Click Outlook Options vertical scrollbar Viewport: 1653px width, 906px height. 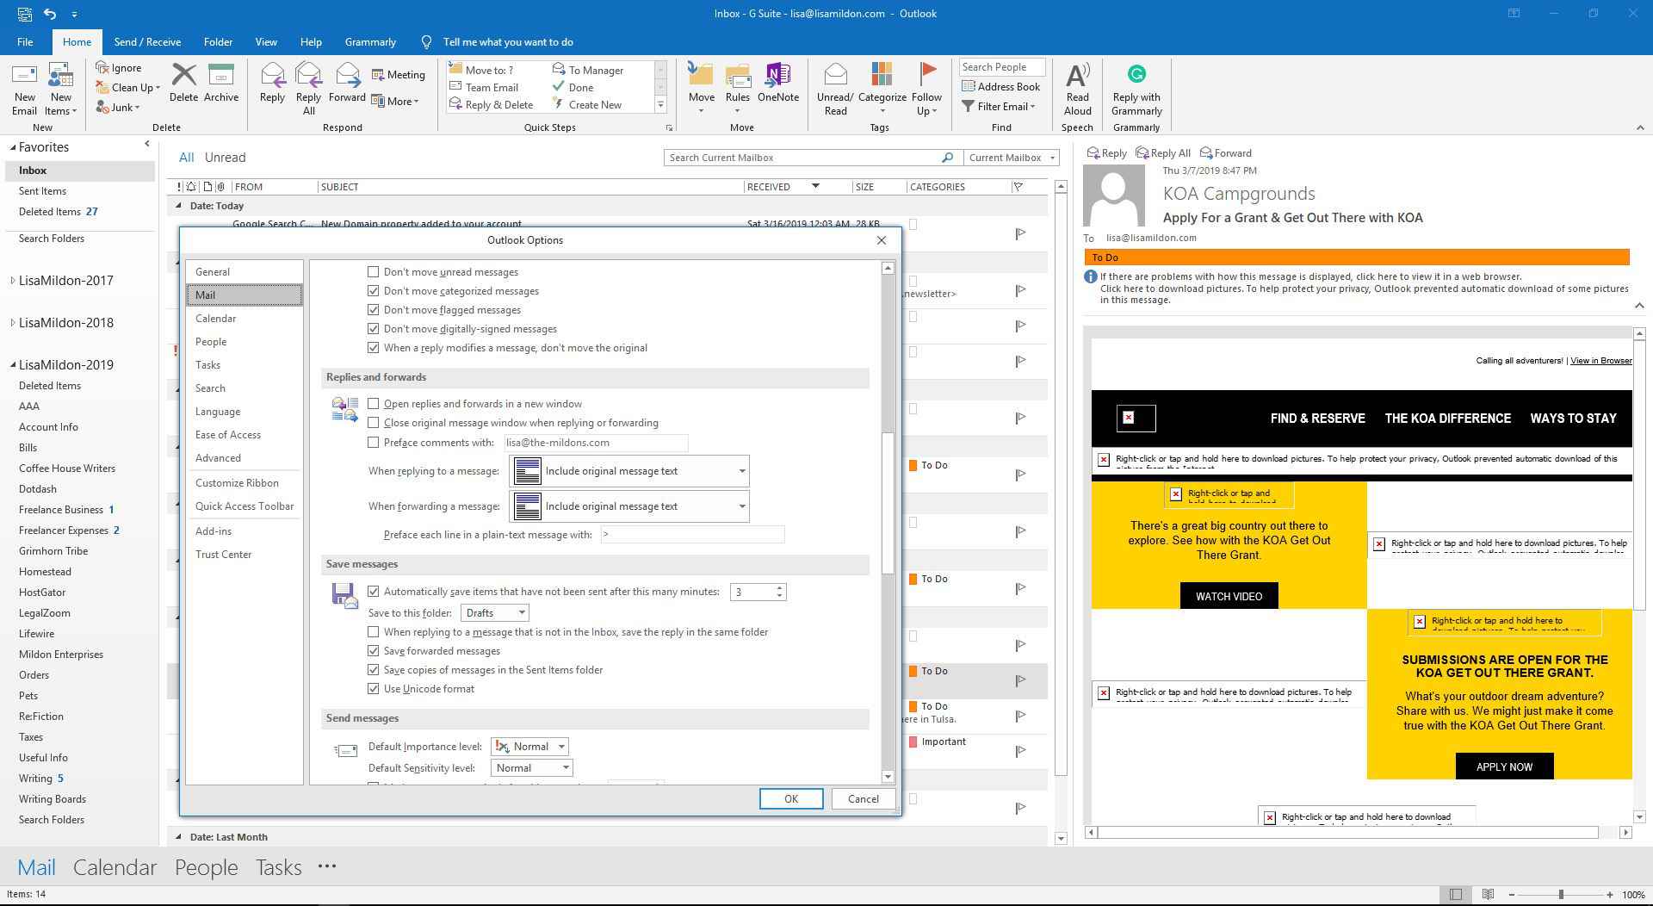[x=888, y=503]
